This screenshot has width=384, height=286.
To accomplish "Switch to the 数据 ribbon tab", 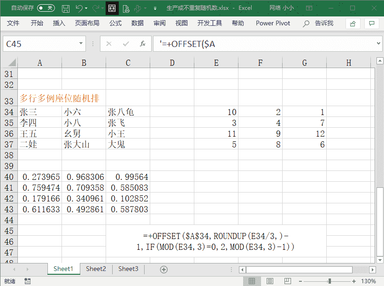I will point(138,23).
